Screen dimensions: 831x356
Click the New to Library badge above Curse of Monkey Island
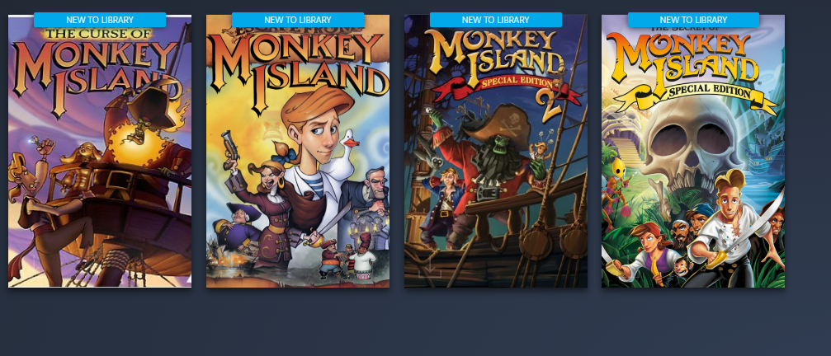(100, 20)
